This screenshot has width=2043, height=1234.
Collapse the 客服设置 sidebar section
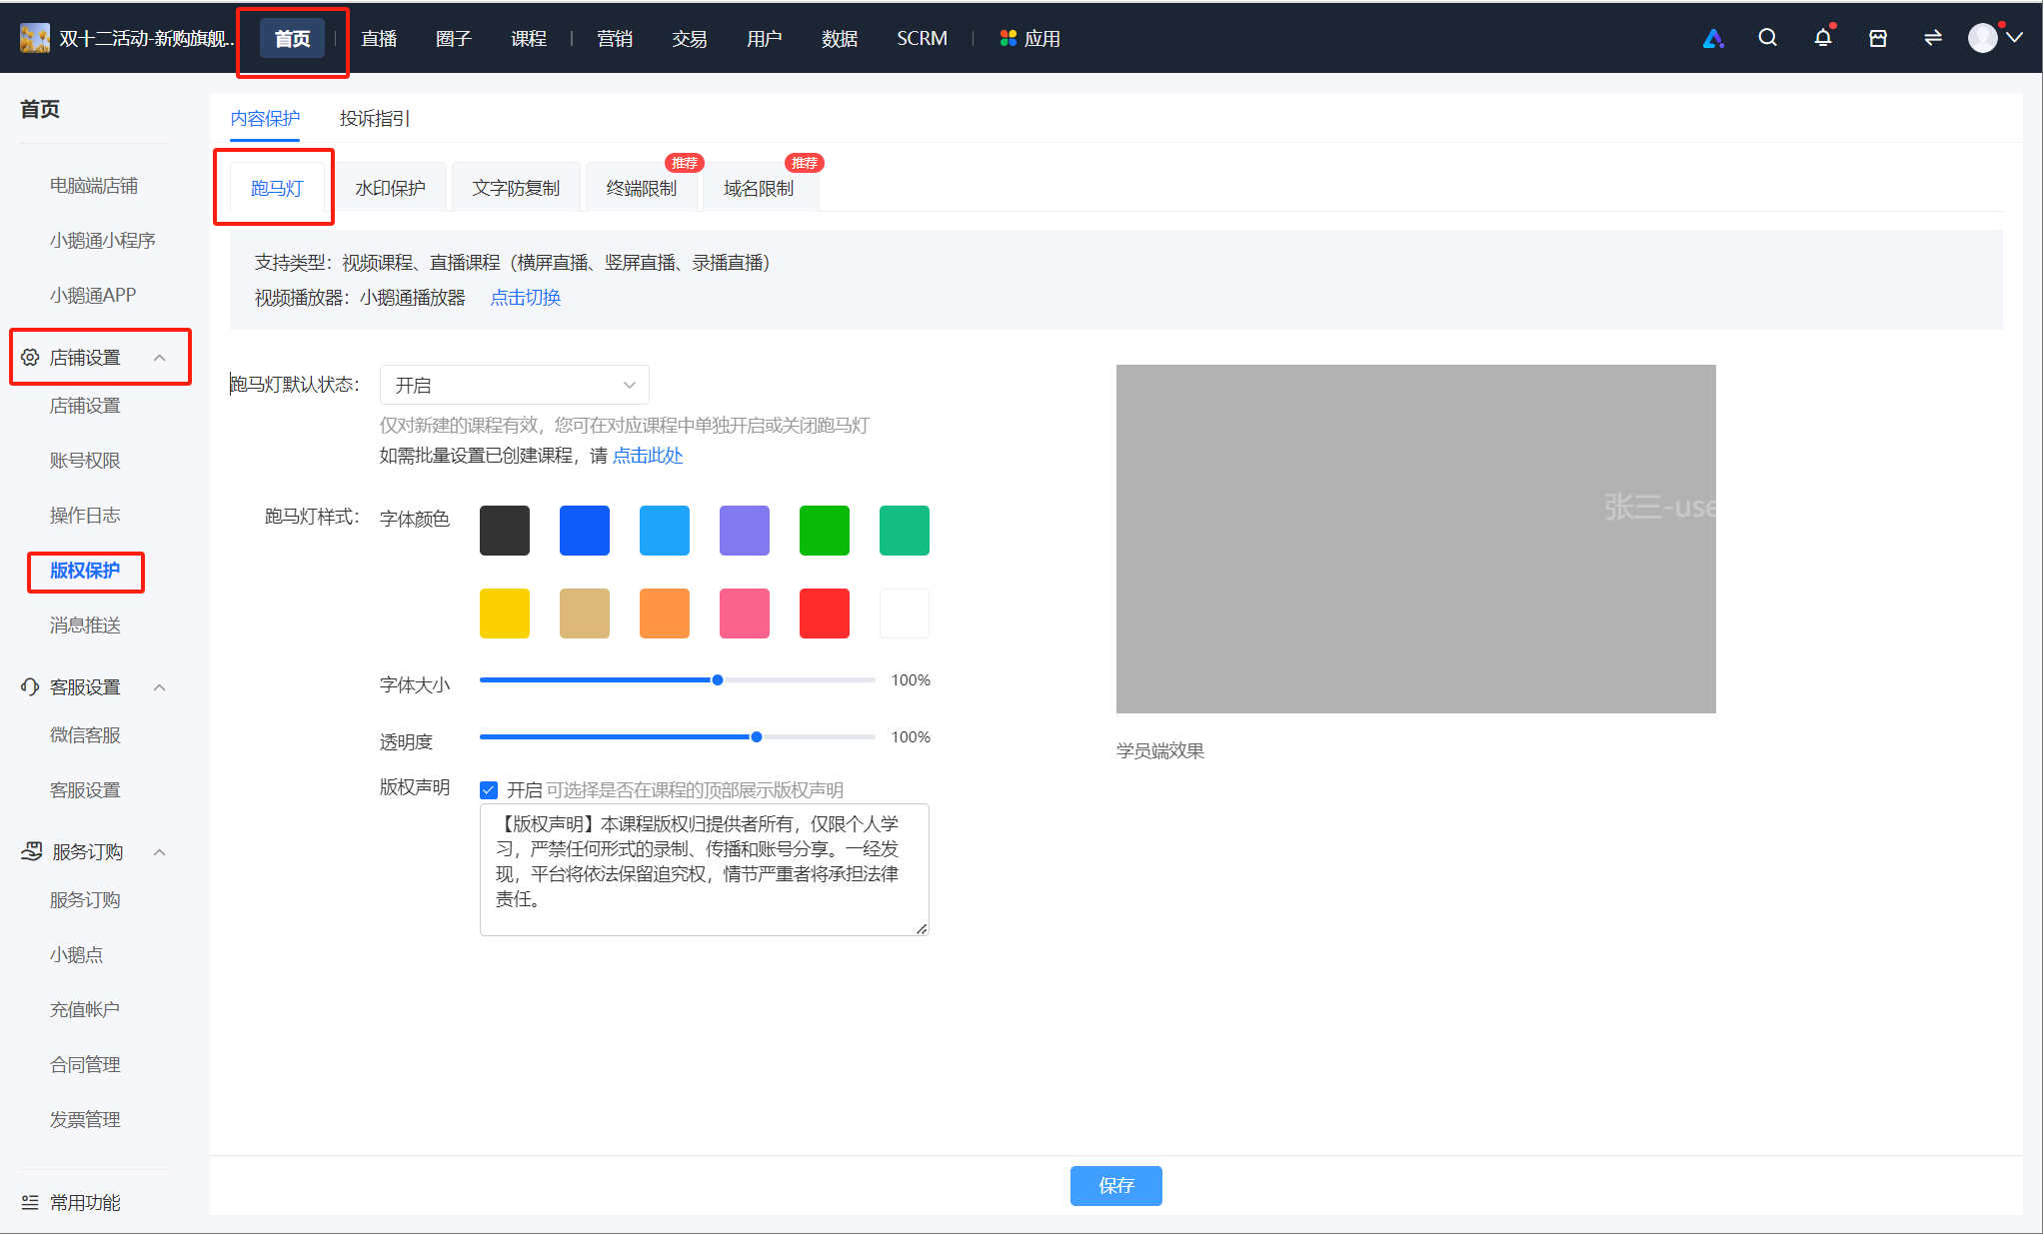tap(160, 687)
